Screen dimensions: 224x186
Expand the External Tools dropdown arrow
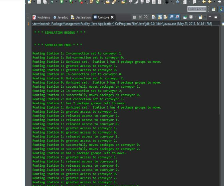click(x=85, y=2)
